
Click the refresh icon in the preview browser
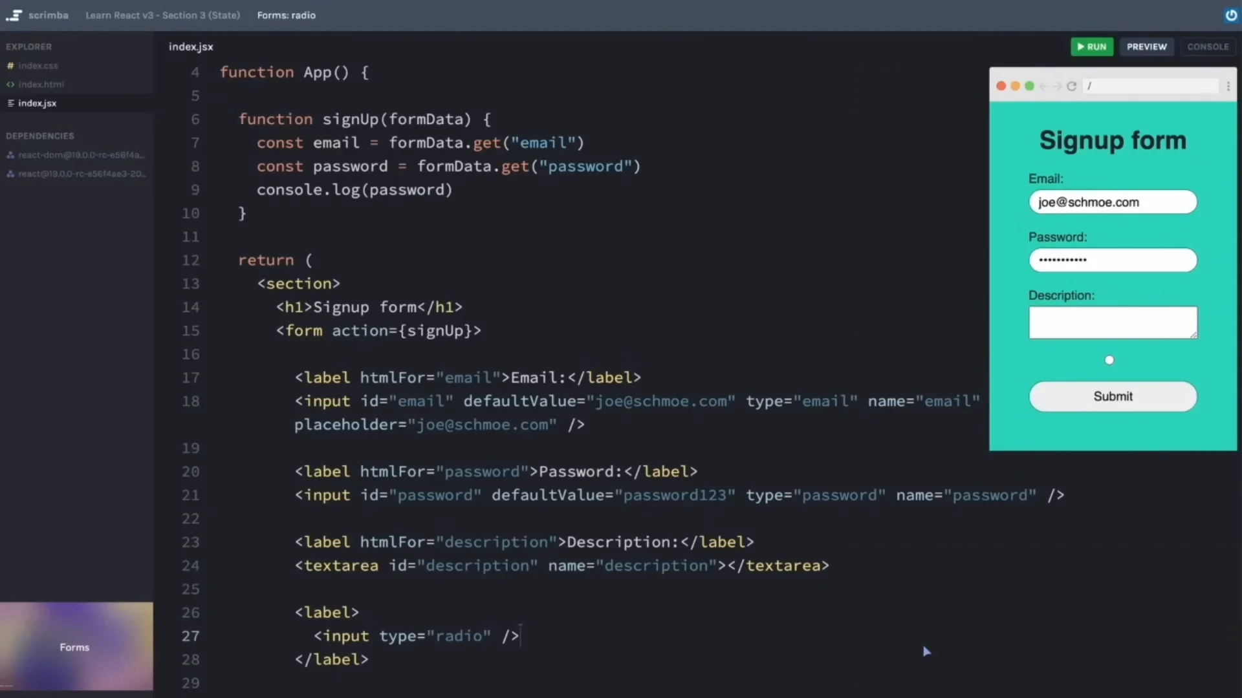point(1072,86)
